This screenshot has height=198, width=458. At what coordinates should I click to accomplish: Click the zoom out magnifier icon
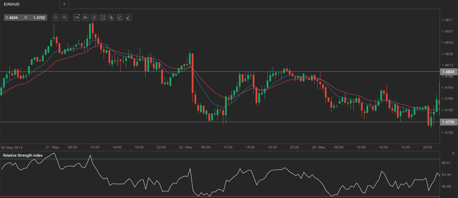pyautogui.click(x=56, y=17)
